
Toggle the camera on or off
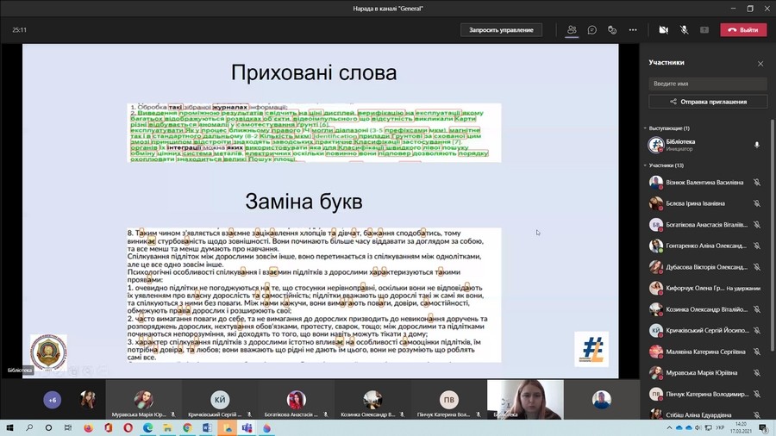(664, 29)
